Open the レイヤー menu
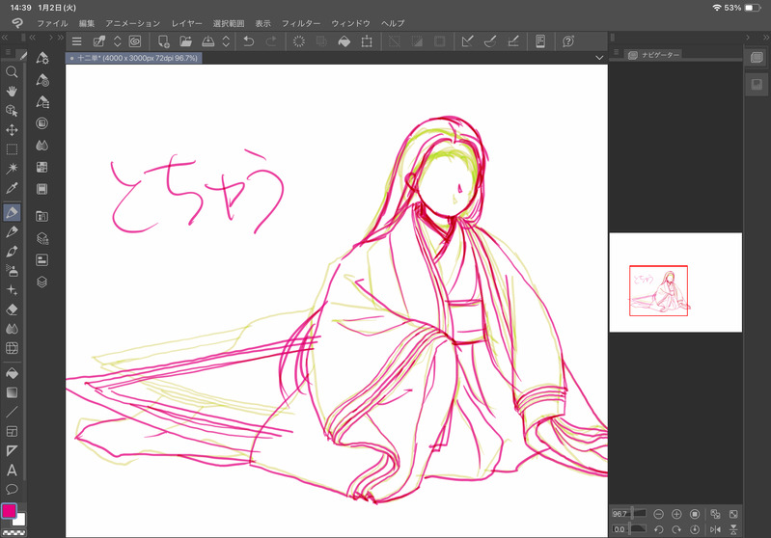The image size is (771, 538). point(186,23)
